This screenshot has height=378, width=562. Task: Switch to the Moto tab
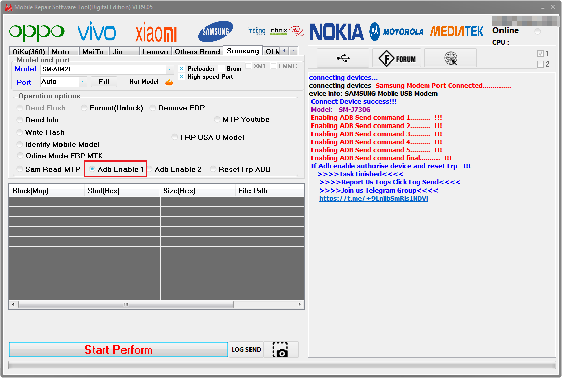click(64, 52)
